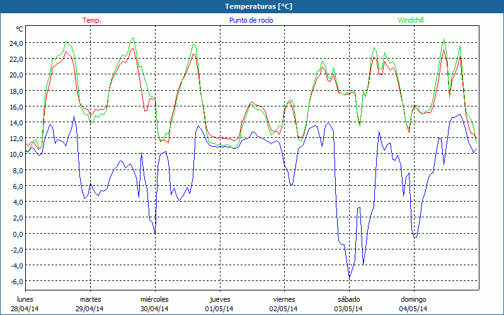
Task: Click the lowest dew point dip near sábado
Action: click(x=350, y=278)
